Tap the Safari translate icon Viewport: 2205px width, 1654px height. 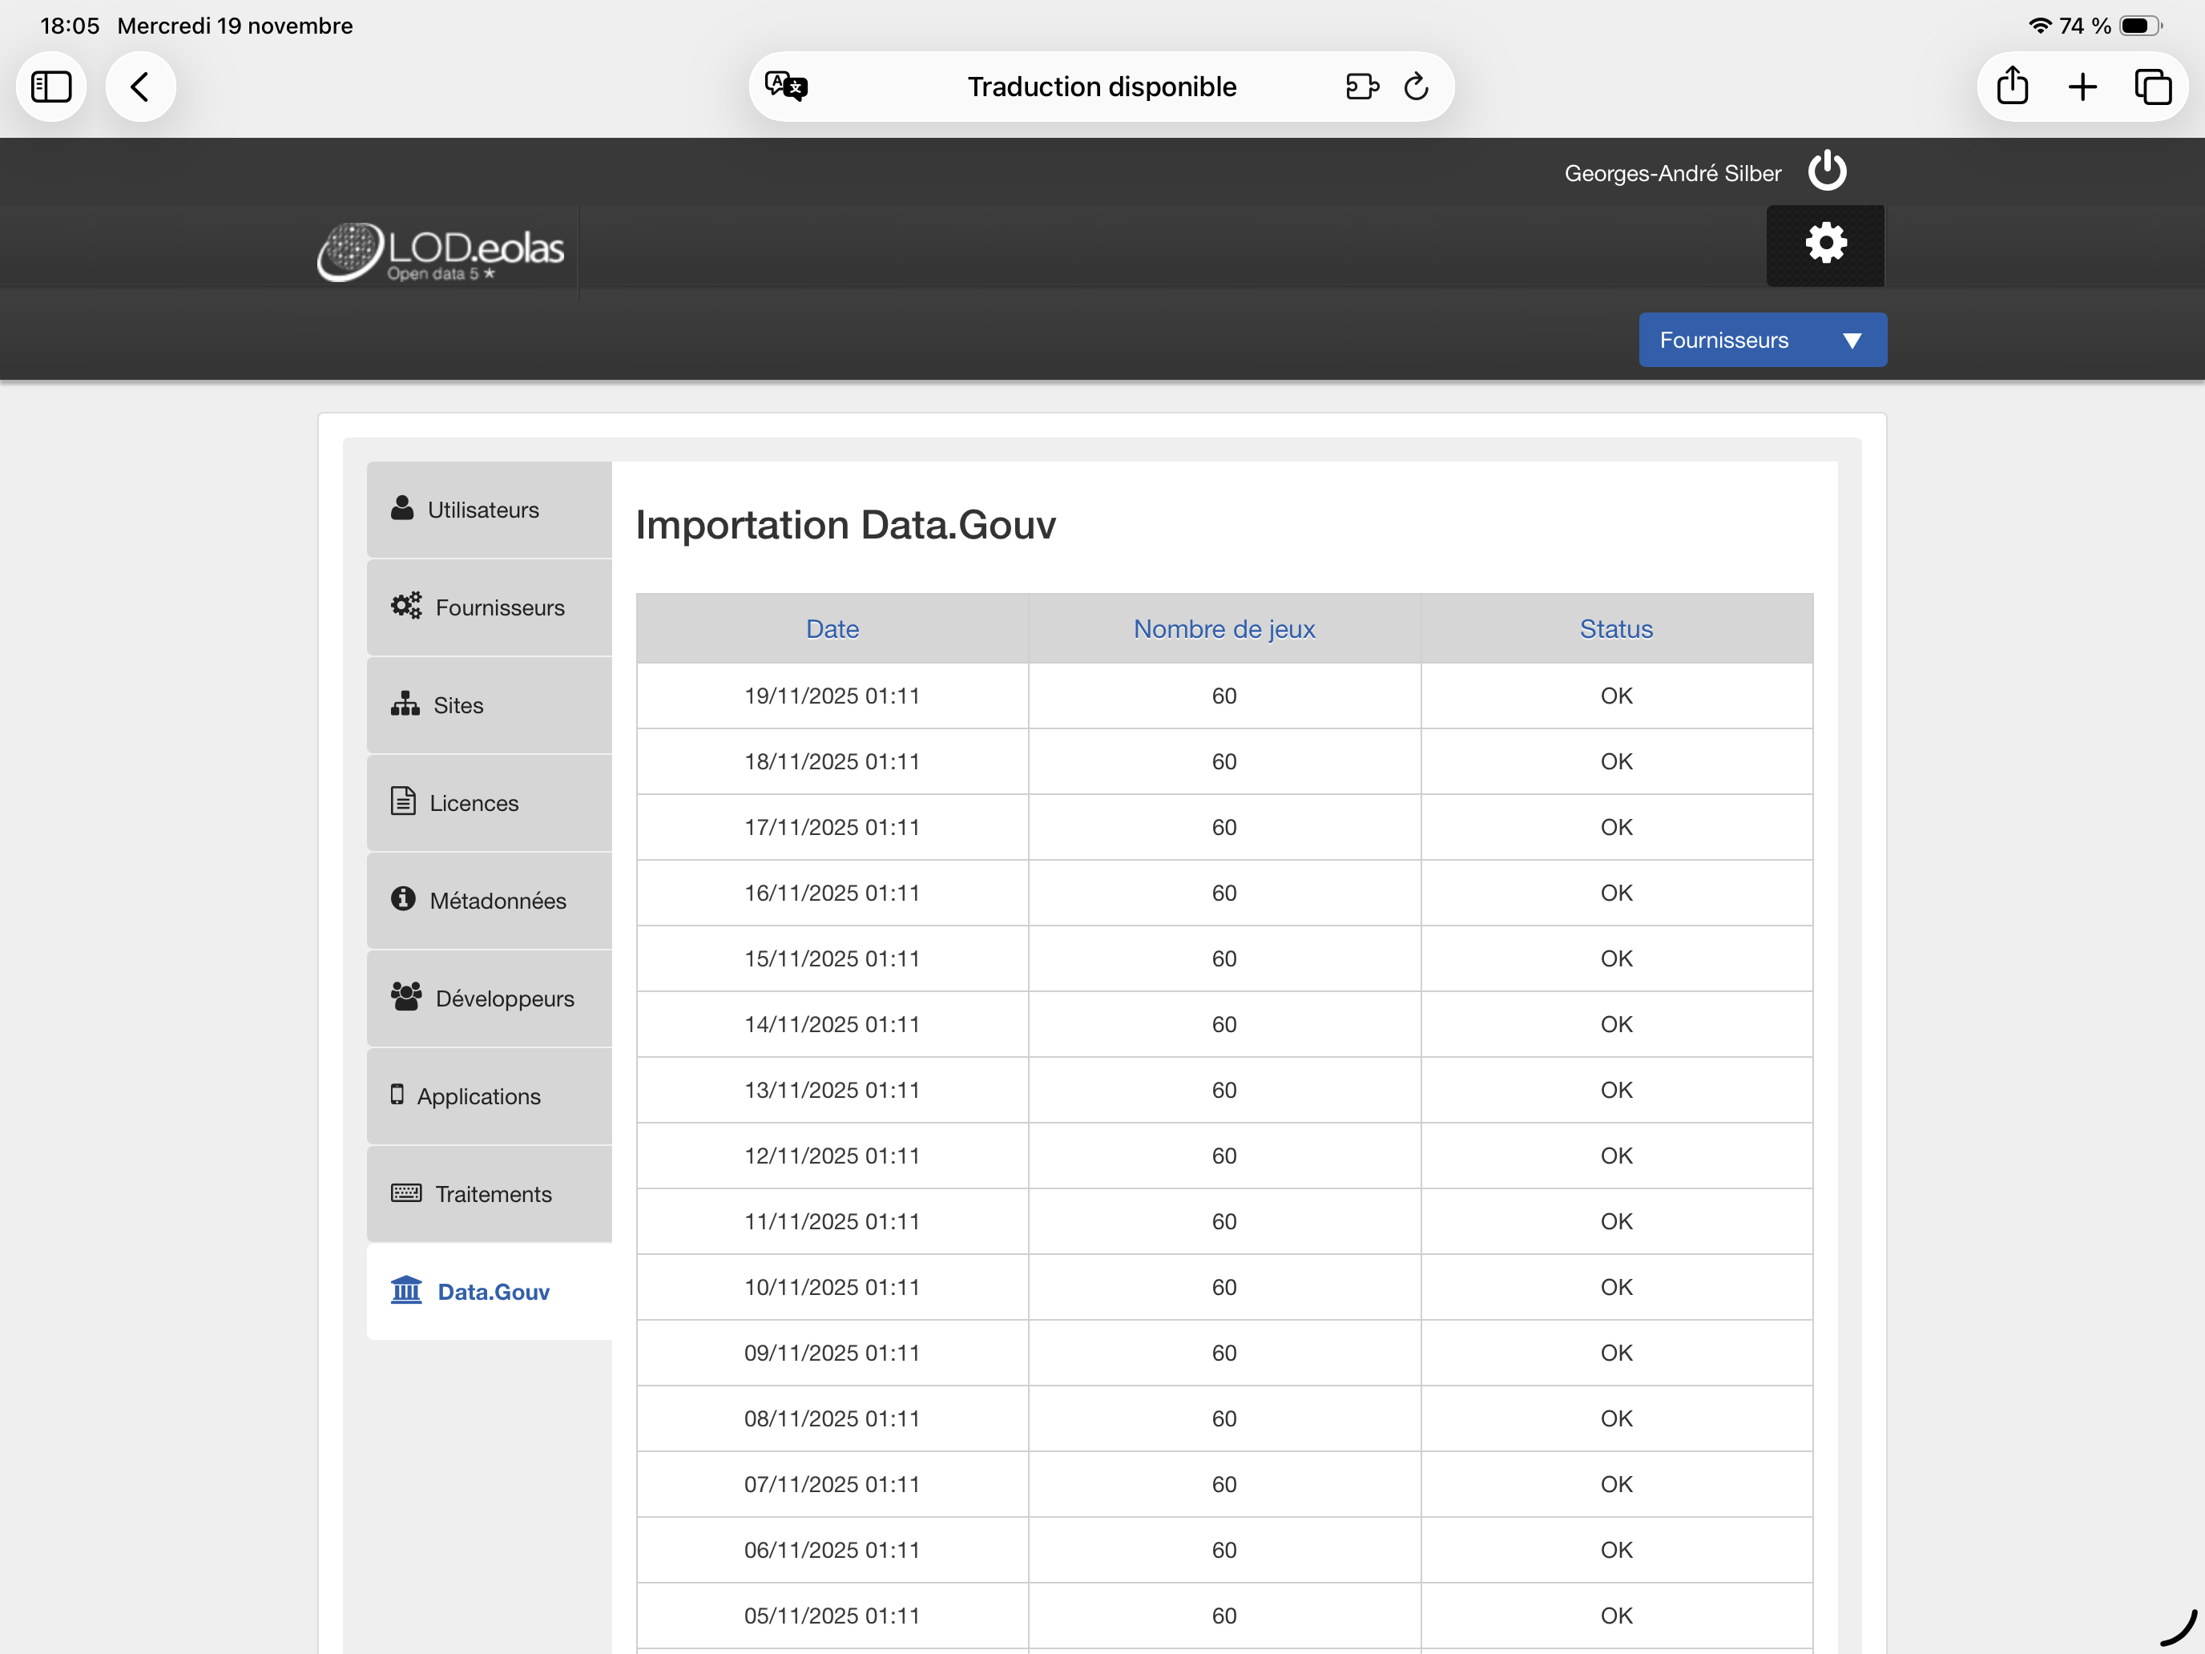785,87
